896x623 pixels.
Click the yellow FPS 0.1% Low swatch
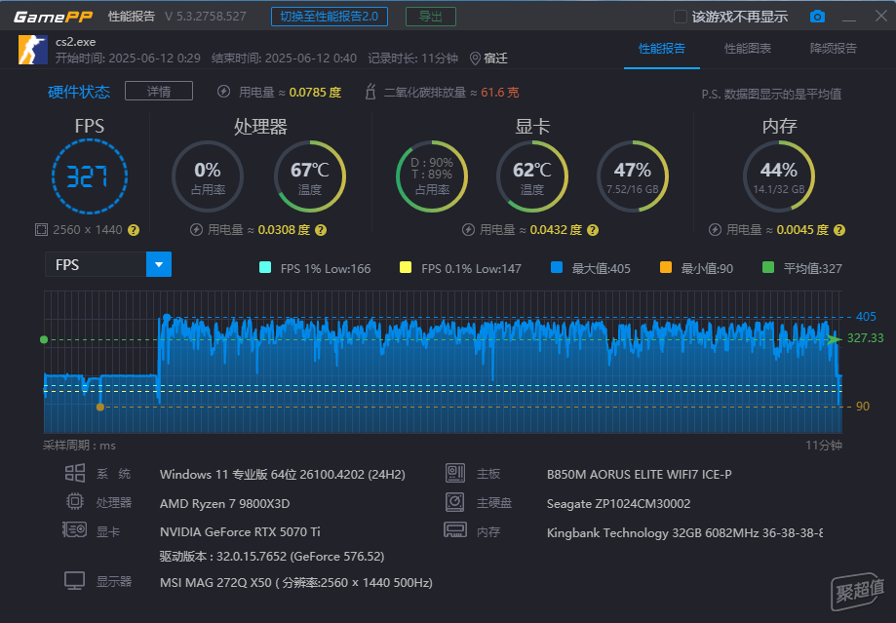pyautogui.click(x=406, y=267)
